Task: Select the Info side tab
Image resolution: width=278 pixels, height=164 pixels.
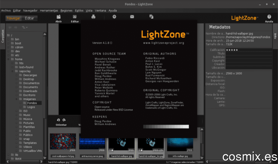Action: click(275, 36)
